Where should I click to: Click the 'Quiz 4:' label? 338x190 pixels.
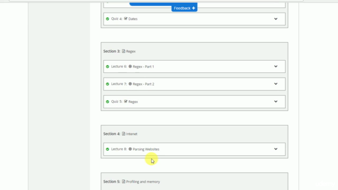[117, 19]
